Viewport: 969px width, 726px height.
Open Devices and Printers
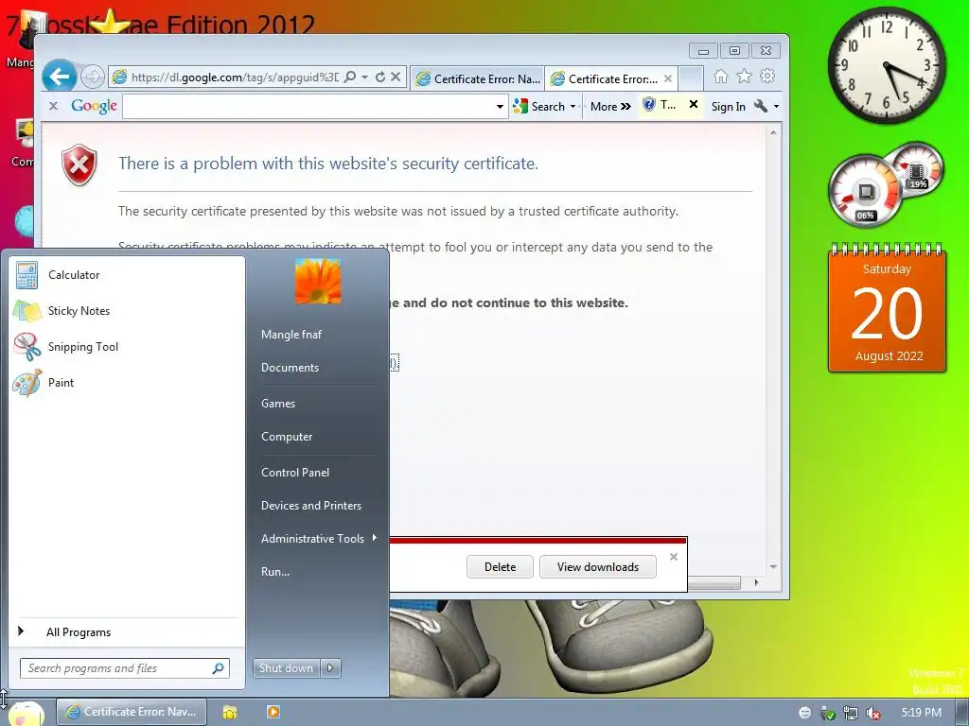tap(310, 506)
